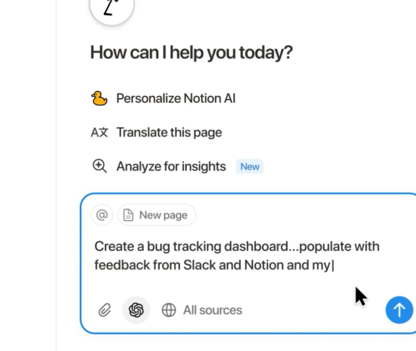Click the yellow duck icon
This screenshot has height=351, width=416.
99,99
